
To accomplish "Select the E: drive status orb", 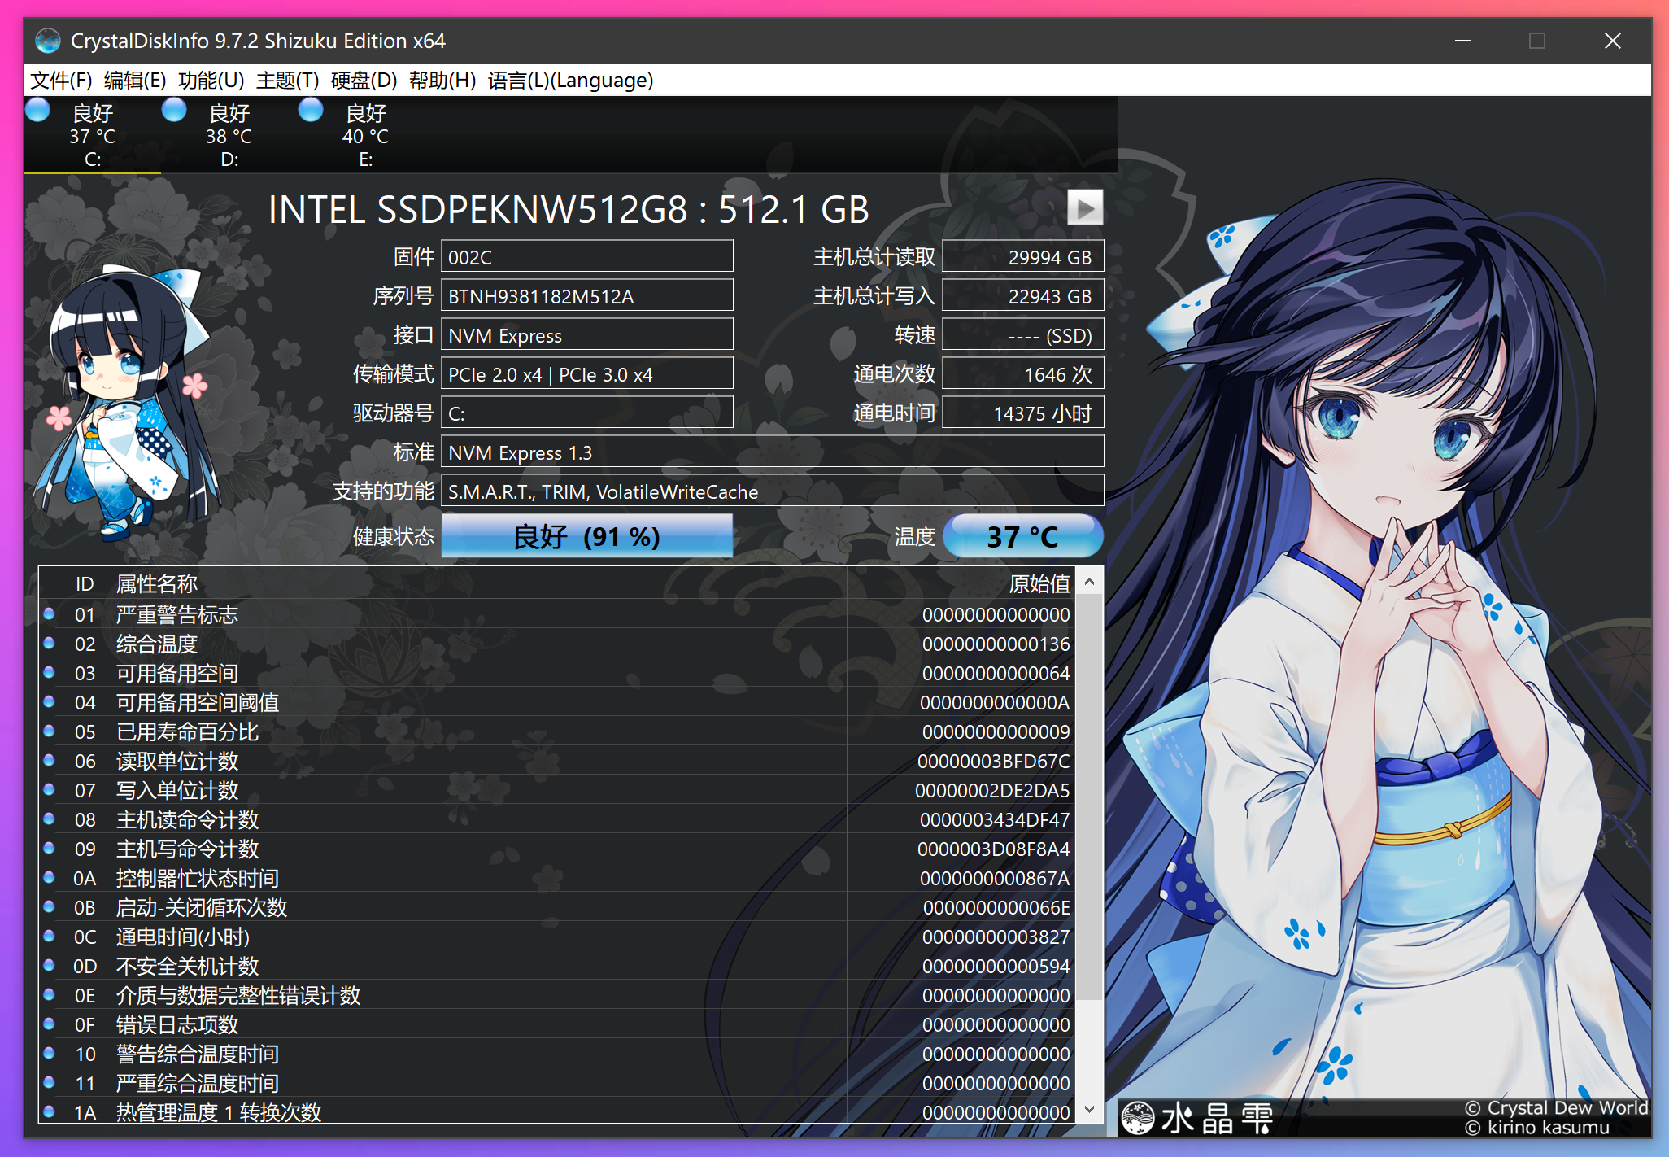I will click(311, 111).
